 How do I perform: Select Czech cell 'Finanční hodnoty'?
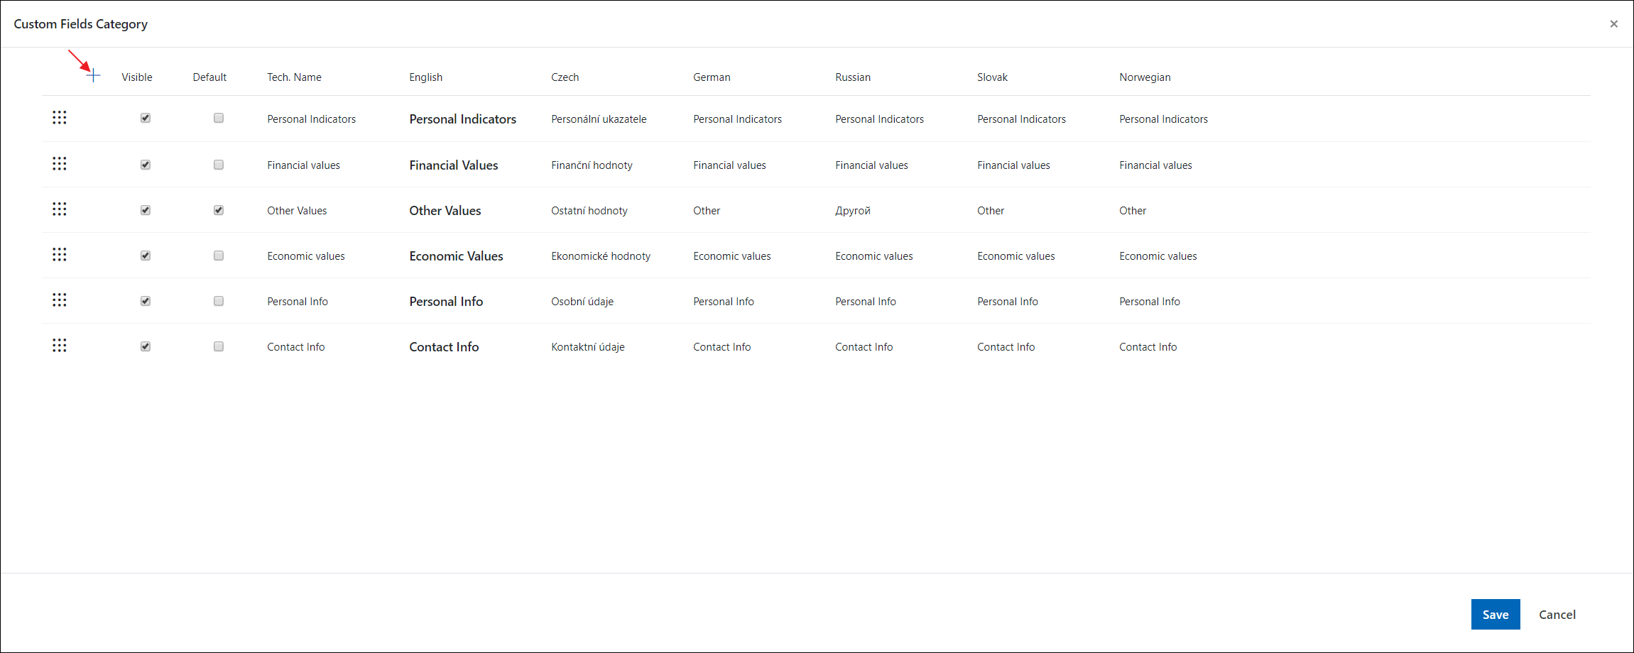pos(592,165)
